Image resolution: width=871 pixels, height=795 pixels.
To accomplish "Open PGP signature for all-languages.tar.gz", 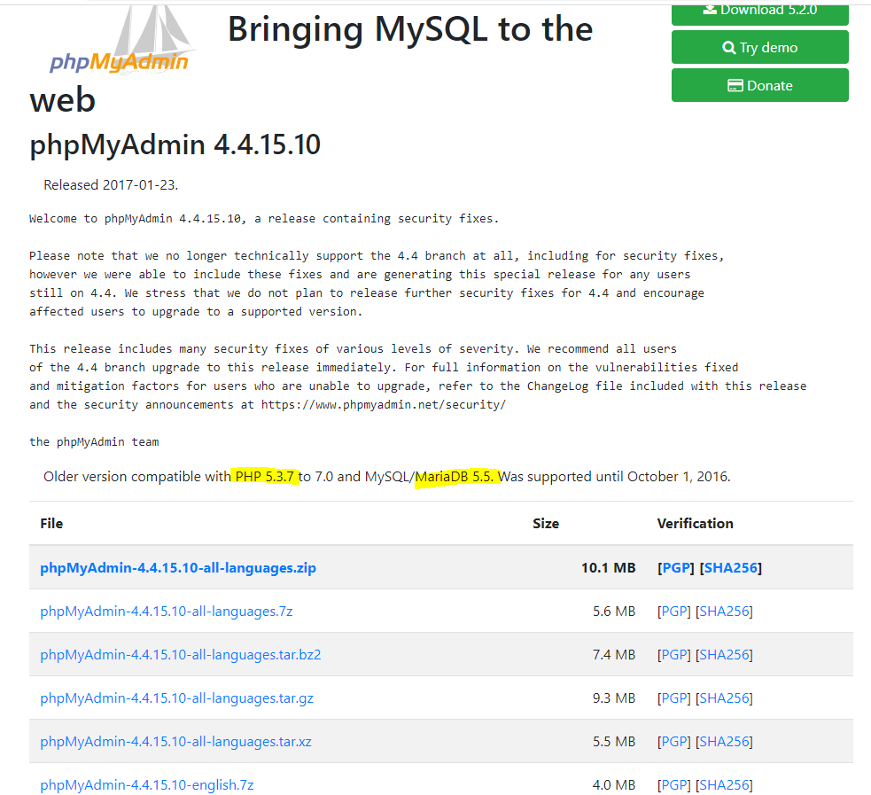I will click(673, 698).
